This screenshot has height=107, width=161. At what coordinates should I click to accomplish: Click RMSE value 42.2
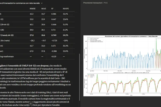click(x=31, y=14)
